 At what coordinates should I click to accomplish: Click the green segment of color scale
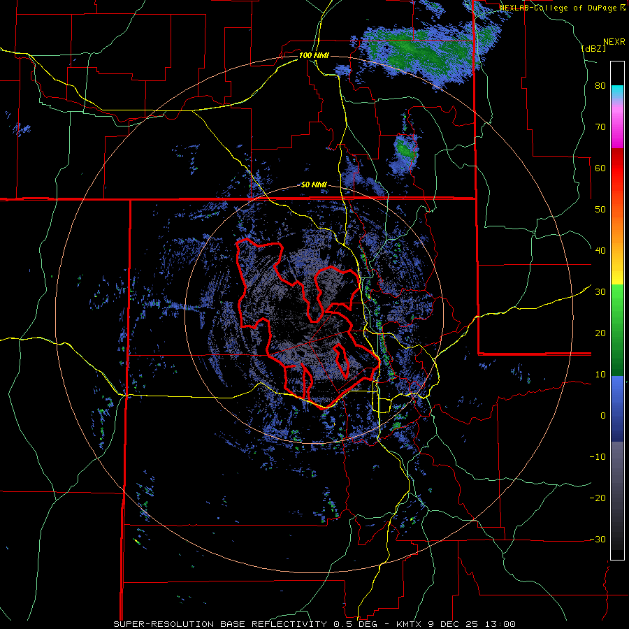click(x=617, y=330)
